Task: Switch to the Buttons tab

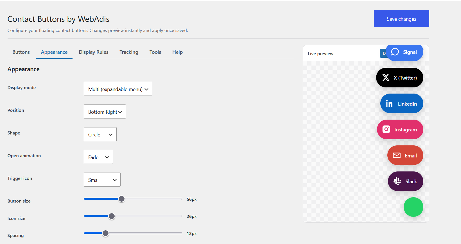Action: 21,52
